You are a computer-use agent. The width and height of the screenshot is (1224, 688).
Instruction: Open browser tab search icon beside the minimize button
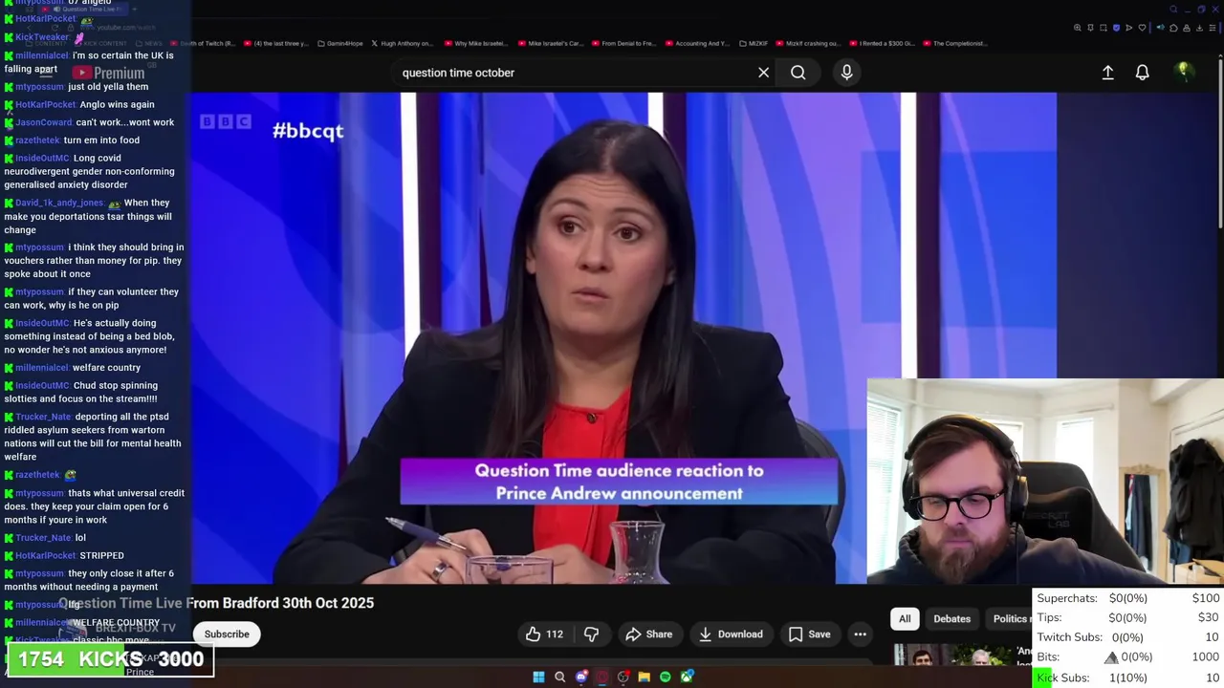[1173, 9]
